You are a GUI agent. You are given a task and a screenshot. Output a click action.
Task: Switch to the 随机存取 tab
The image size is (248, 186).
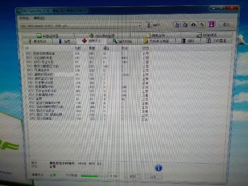pos(155,35)
